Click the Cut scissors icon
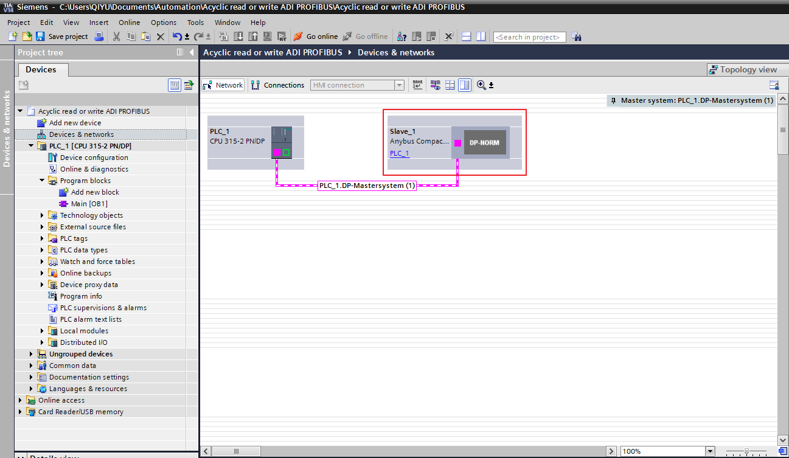The image size is (789, 458). point(116,36)
